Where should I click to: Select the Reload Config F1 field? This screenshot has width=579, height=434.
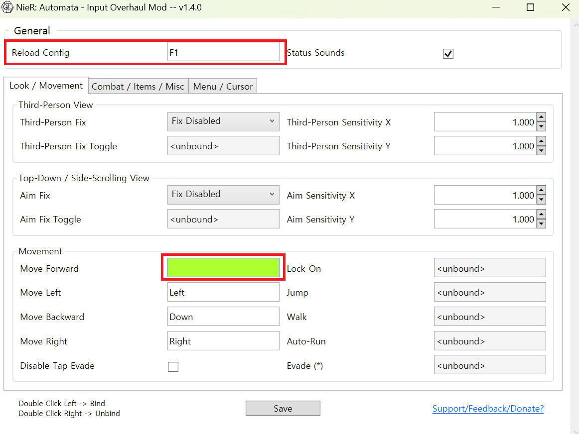coord(223,52)
